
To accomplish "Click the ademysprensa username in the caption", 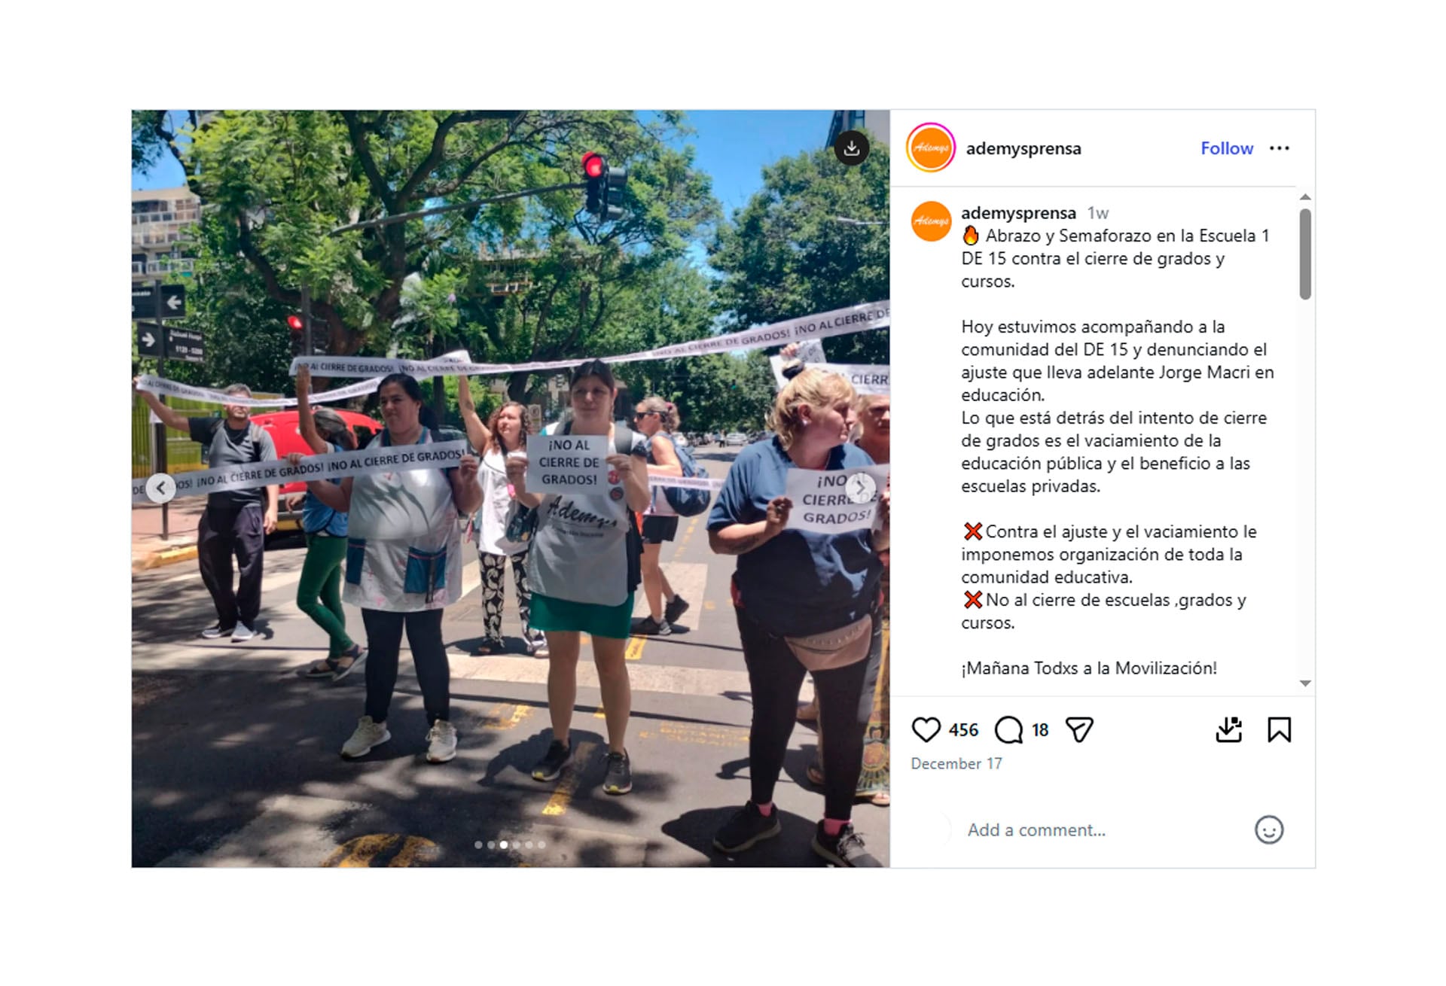I will (x=1018, y=213).
